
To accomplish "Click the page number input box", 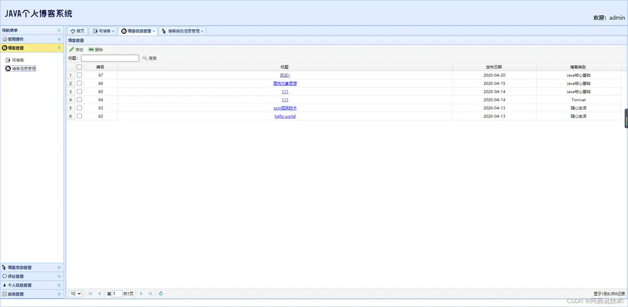I will 117,294.
